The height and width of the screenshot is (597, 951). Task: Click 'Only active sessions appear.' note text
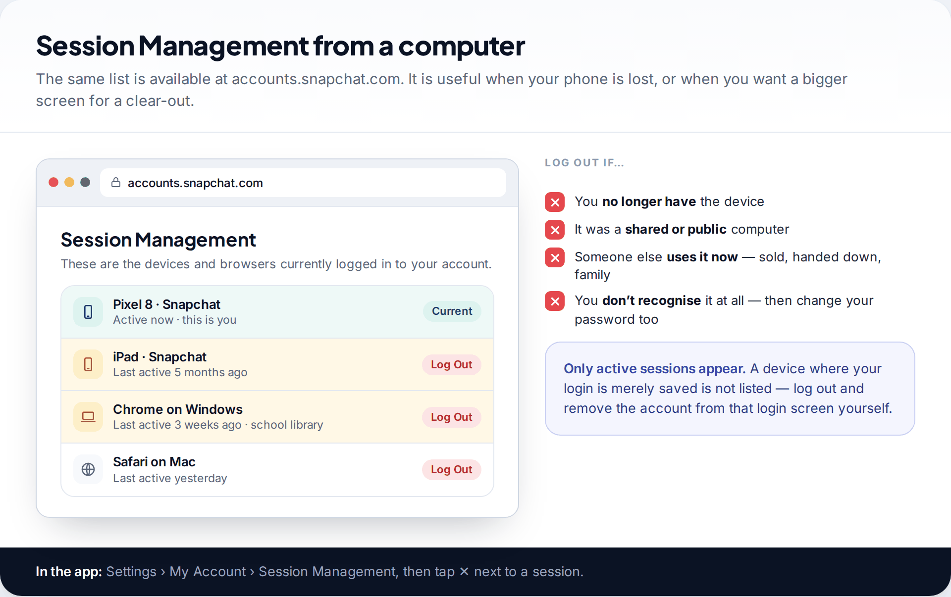[654, 369]
